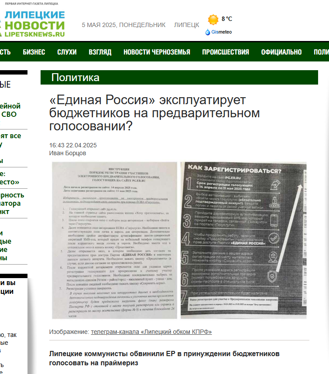
Task: Open the Липецкий обком КПРФ telegram link
Action: click(x=151, y=332)
